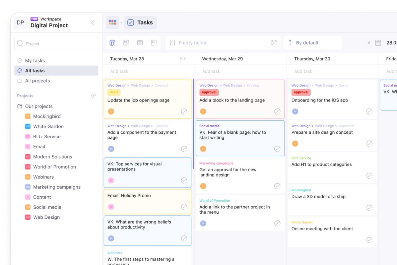Open the colorful apps grid menu

(112, 23)
